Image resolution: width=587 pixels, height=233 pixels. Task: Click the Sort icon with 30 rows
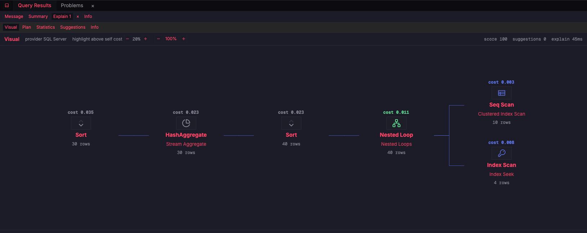tap(81, 124)
